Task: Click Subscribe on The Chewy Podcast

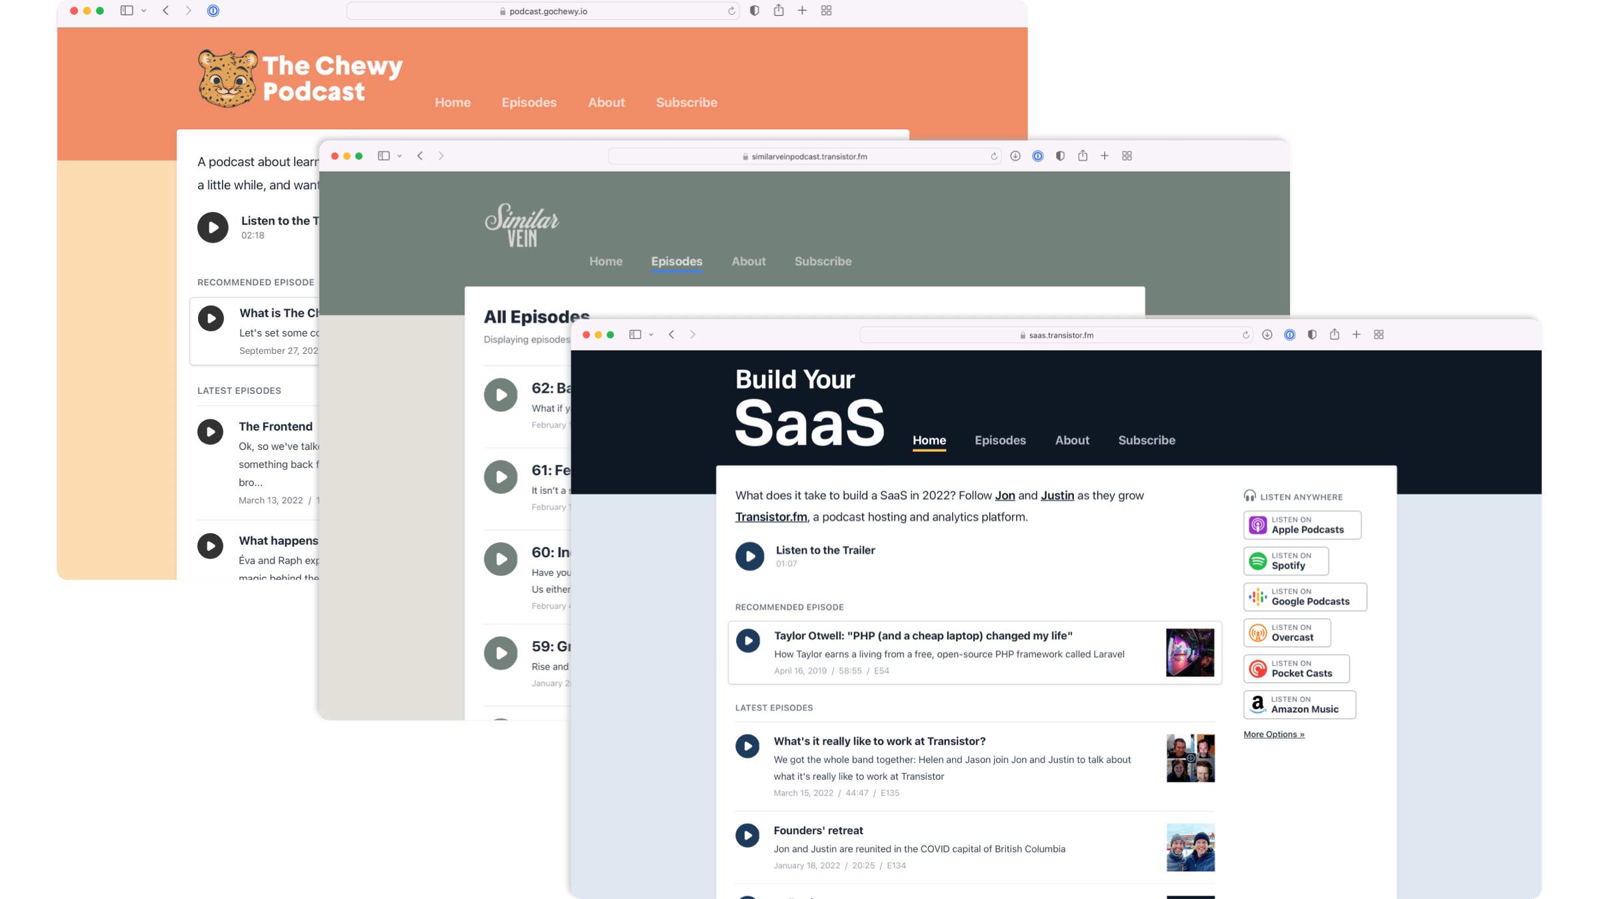Action: click(x=686, y=102)
